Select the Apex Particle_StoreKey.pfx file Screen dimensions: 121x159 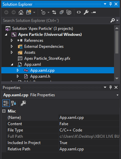coord(47,58)
